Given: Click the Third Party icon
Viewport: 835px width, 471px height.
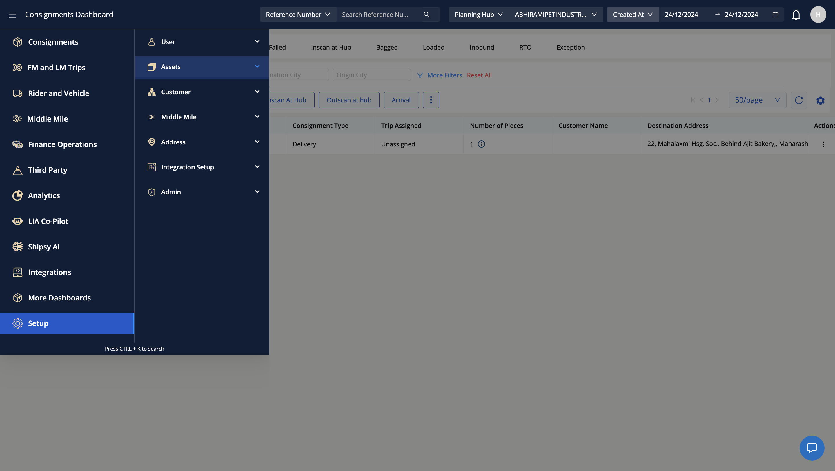Looking at the screenshot, I should point(17,170).
